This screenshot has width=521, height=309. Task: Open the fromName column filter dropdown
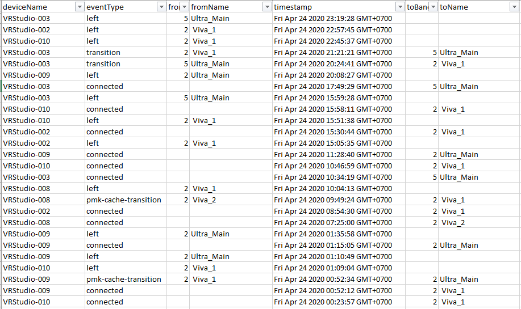[x=267, y=7]
